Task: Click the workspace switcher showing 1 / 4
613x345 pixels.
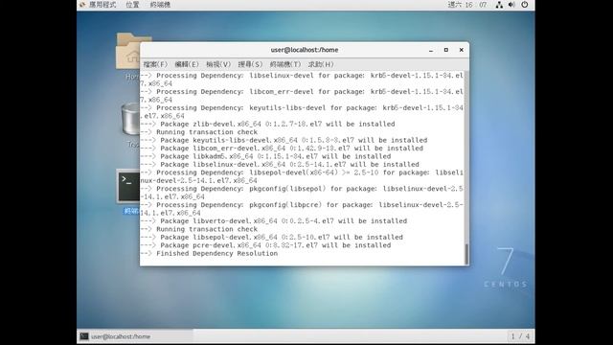Action: [520, 336]
